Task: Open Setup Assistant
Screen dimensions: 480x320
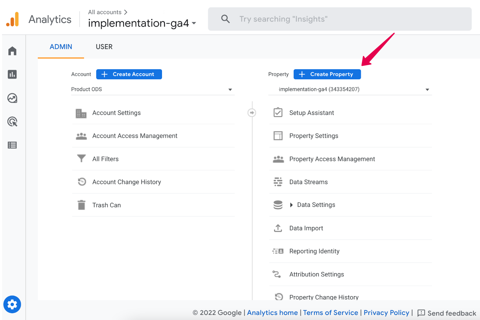Action: [311, 113]
